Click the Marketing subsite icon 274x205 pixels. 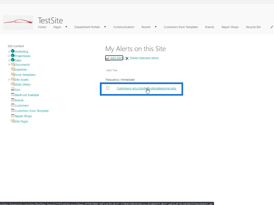[x=13, y=51]
